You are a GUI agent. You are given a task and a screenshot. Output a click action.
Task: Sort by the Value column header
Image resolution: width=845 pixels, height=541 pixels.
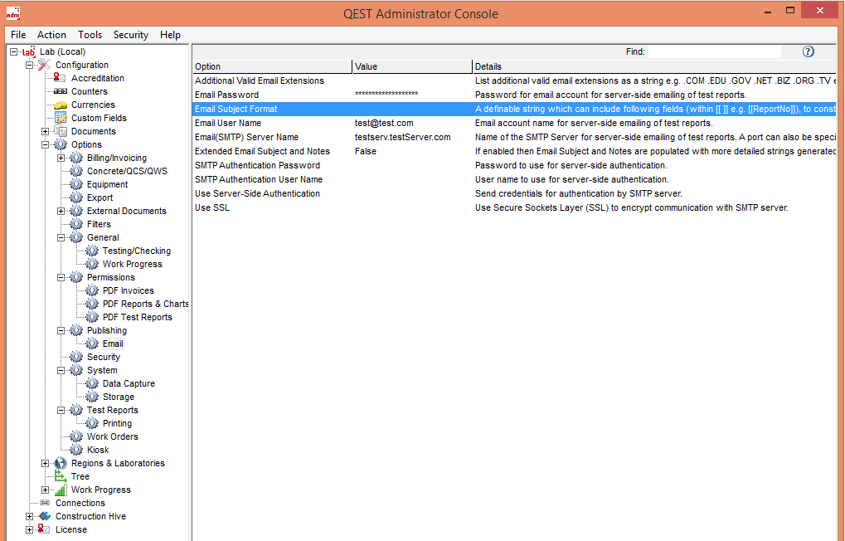[x=412, y=66]
